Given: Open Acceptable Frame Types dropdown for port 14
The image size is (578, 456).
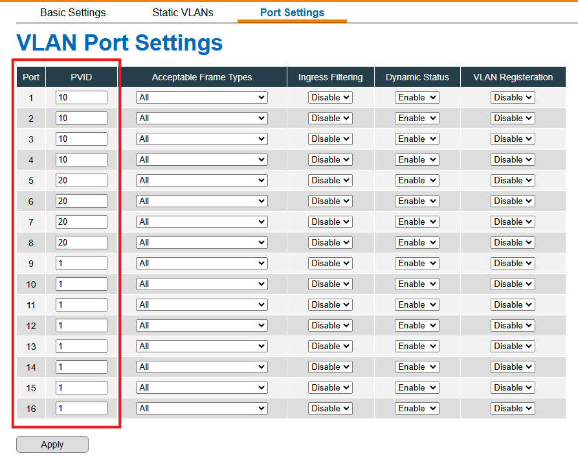Looking at the screenshot, I should [x=202, y=367].
